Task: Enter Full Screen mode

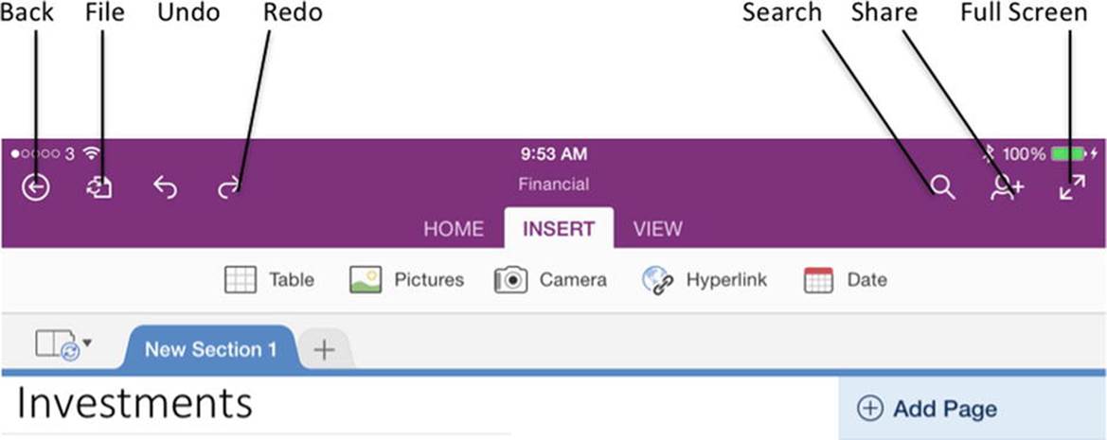Action: click(x=1072, y=186)
